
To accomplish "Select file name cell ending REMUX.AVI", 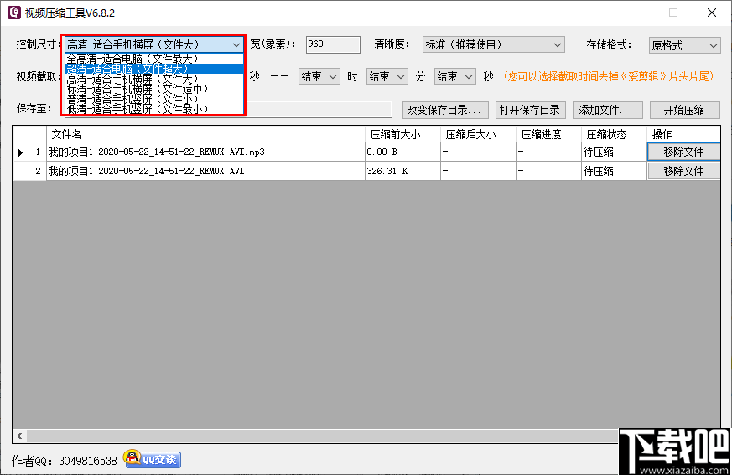I will coord(205,171).
